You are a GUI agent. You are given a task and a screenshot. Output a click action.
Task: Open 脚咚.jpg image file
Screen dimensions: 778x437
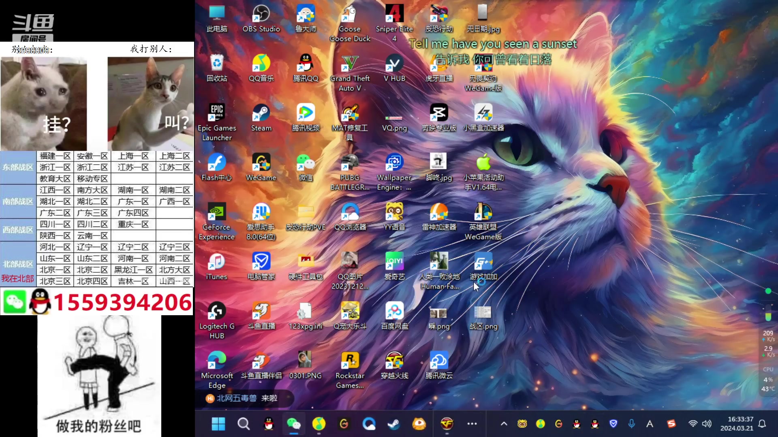(439, 167)
